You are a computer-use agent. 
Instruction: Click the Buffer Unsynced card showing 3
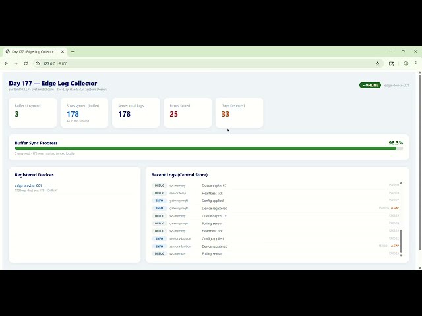(x=33, y=113)
